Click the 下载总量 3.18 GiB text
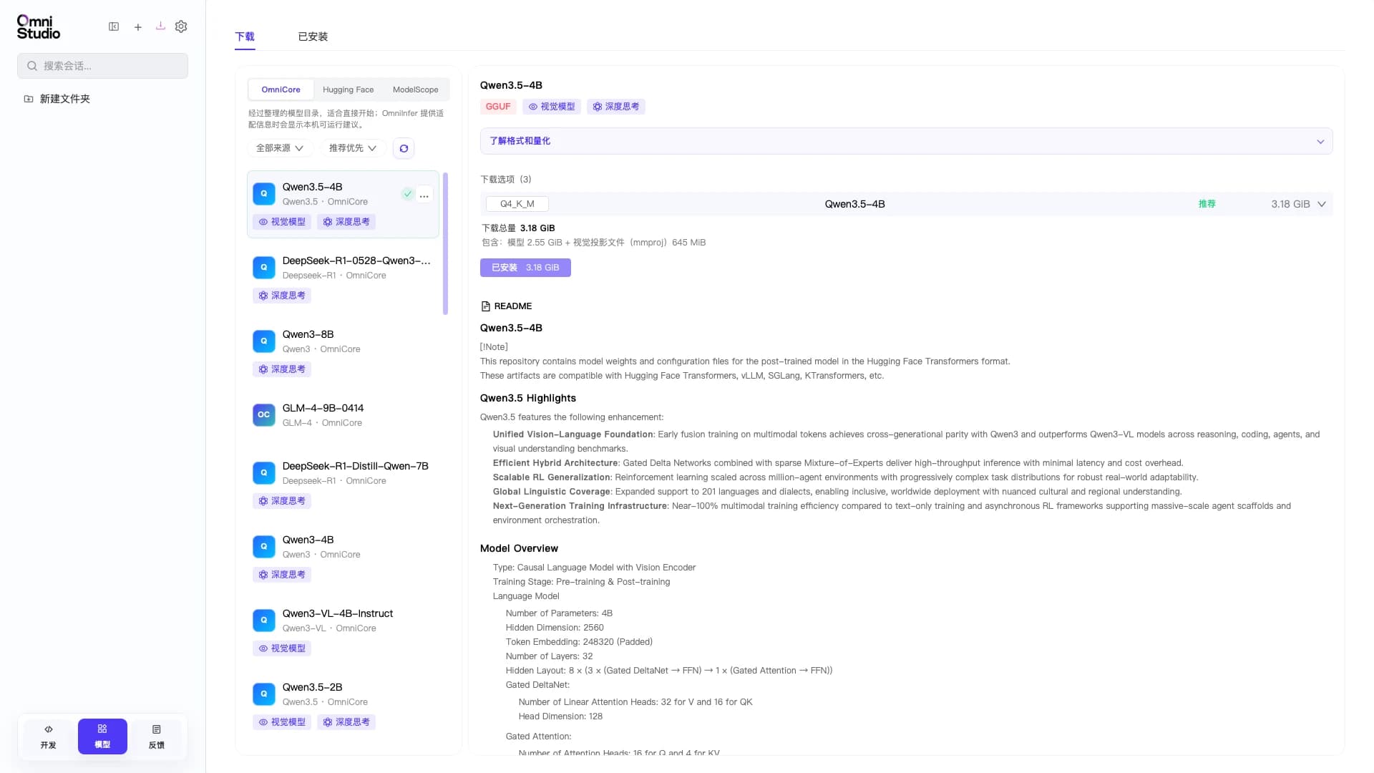The width and height of the screenshot is (1374, 773). [x=518, y=228]
